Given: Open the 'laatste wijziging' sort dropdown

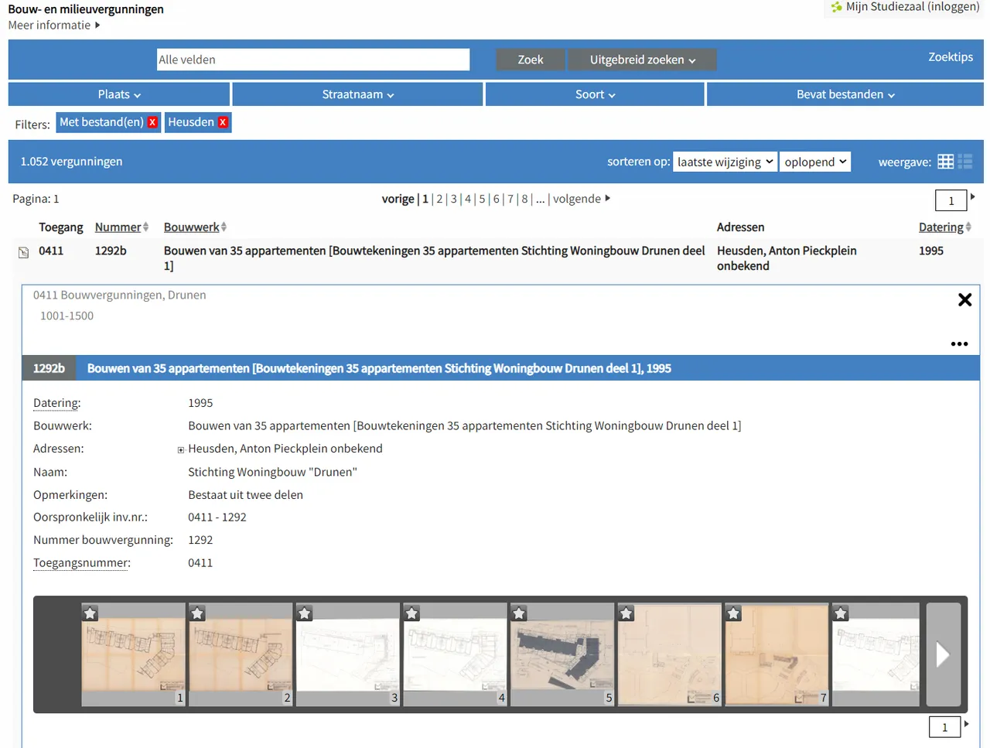Looking at the screenshot, I should 724,162.
